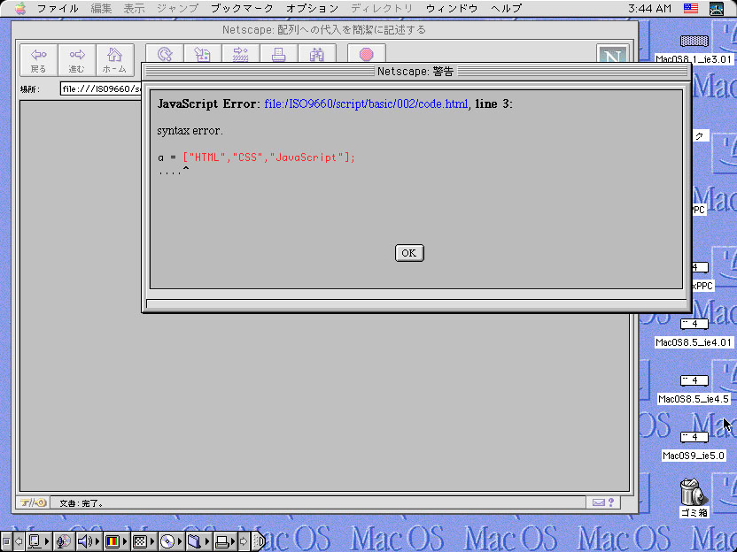
Task: Open the ブックマーク menu
Action: pyautogui.click(x=242, y=9)
